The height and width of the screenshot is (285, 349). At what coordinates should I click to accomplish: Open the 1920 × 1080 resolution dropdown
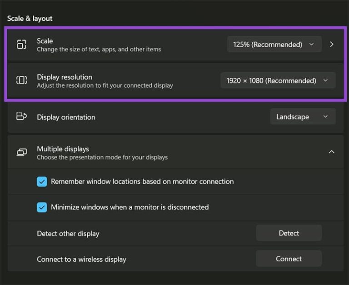278,80
